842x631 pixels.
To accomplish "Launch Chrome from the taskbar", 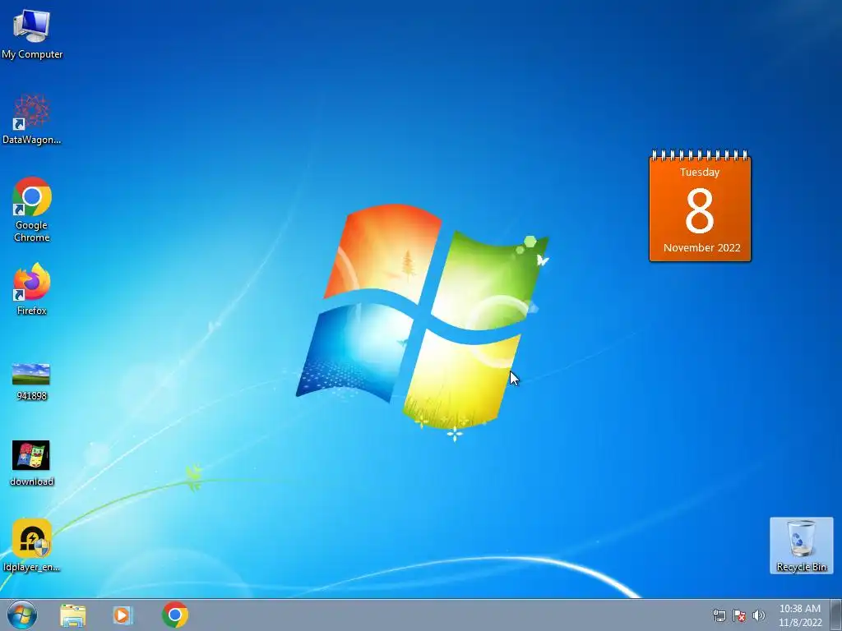I will [x=174, y=615].
